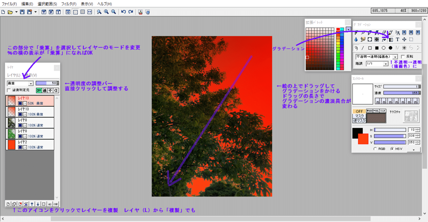Click the マスク button
The image size is (428, 222).
[x=359, y=116]
